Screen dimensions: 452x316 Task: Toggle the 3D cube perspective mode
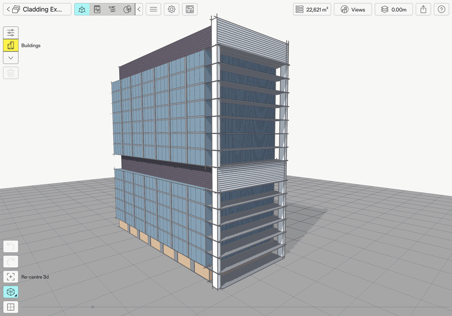pyautogui.click(x=11, y=292)
